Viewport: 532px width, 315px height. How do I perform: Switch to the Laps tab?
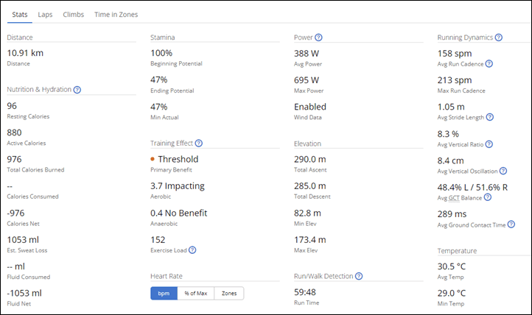(45, 15)
